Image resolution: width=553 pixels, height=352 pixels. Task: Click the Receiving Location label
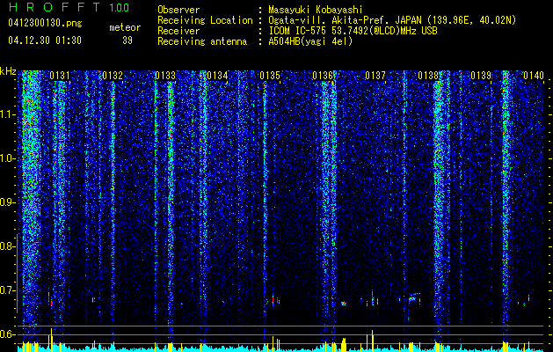(205, 20)
